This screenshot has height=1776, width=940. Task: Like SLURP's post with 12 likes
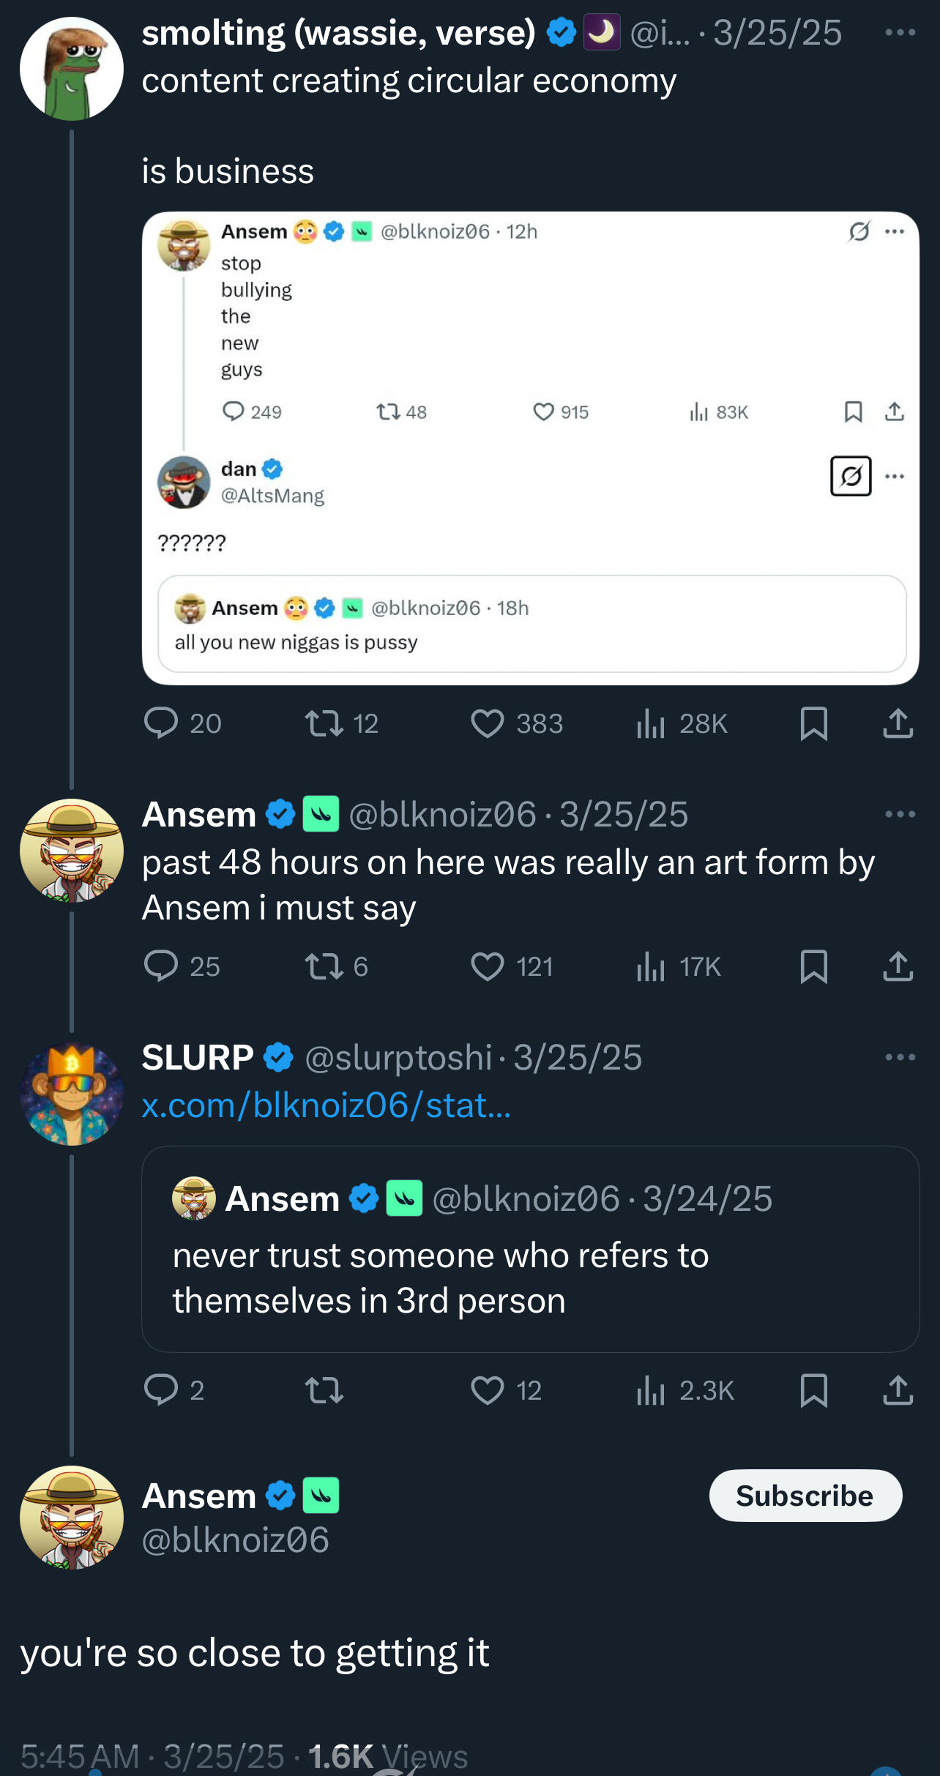coord(487,1389)
